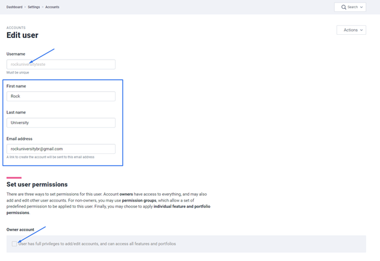Click the First name label
This screenshot has width=380, height=261.
click(x=16, y=86)
